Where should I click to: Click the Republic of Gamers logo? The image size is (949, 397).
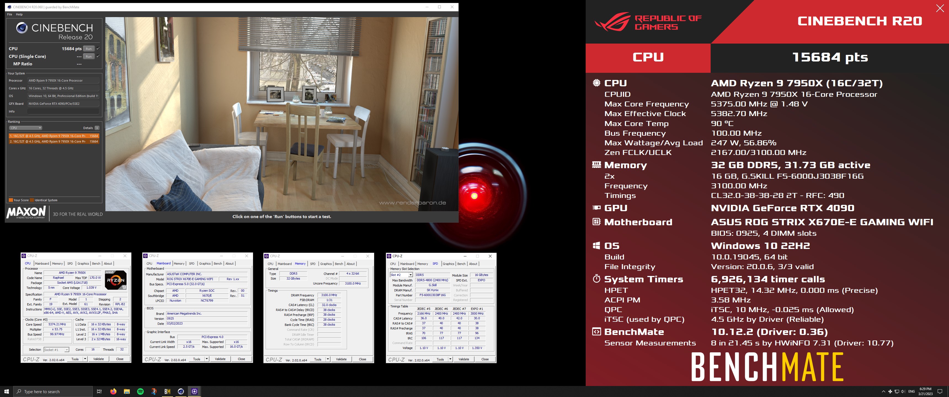[648, 22]
